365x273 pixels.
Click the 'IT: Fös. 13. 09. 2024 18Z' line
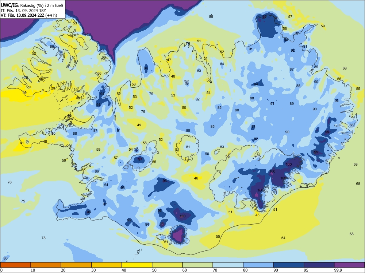click(x=23, y=11)
